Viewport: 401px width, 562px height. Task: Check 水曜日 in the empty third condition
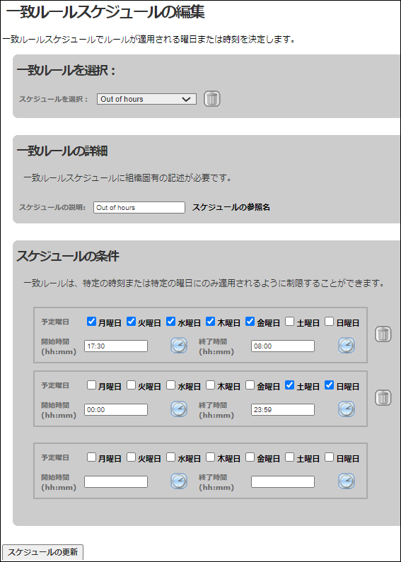click(170, 457)
